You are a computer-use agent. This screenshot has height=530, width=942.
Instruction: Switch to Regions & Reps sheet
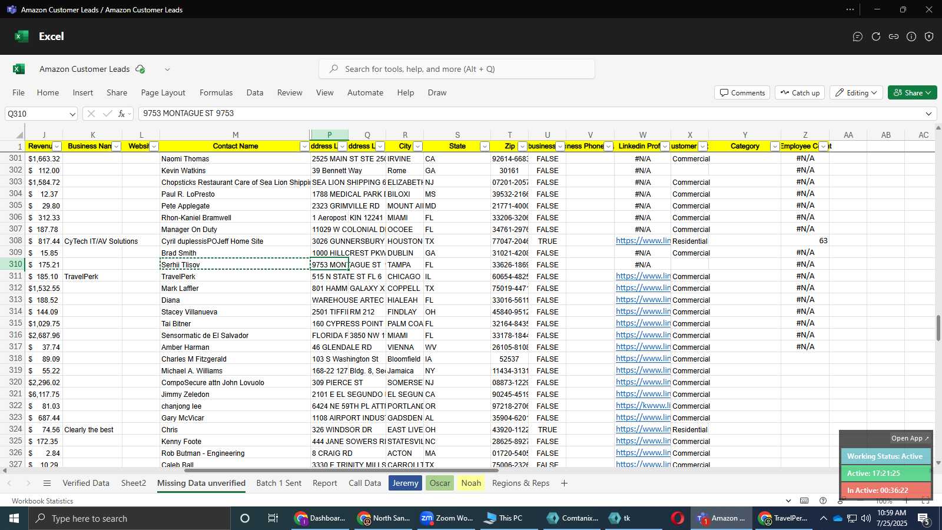click(520, 483)
